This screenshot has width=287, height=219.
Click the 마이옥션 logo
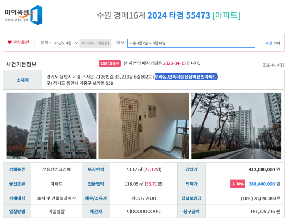pos(24,15)
